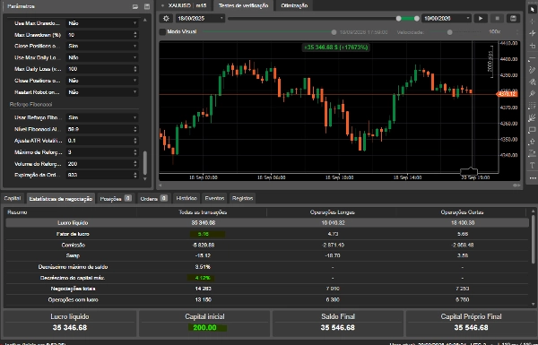Open the Eventos tab
538x345 pixels.
coord(214,198)
